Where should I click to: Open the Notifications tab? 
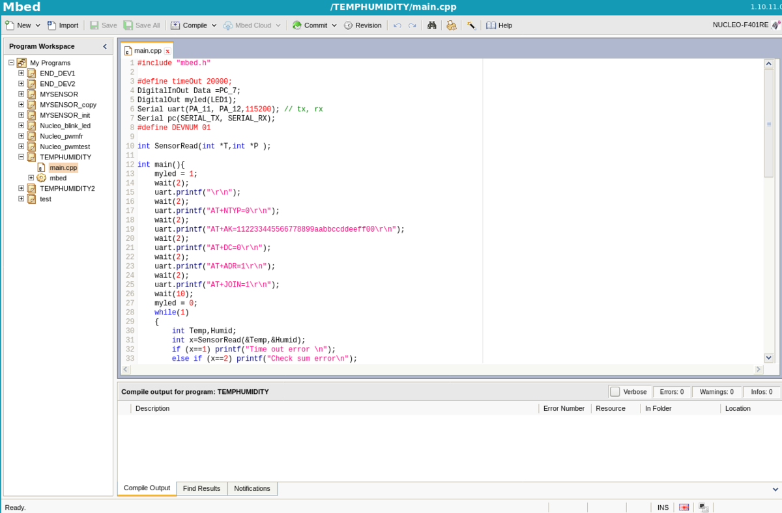(x=252, y=488)
